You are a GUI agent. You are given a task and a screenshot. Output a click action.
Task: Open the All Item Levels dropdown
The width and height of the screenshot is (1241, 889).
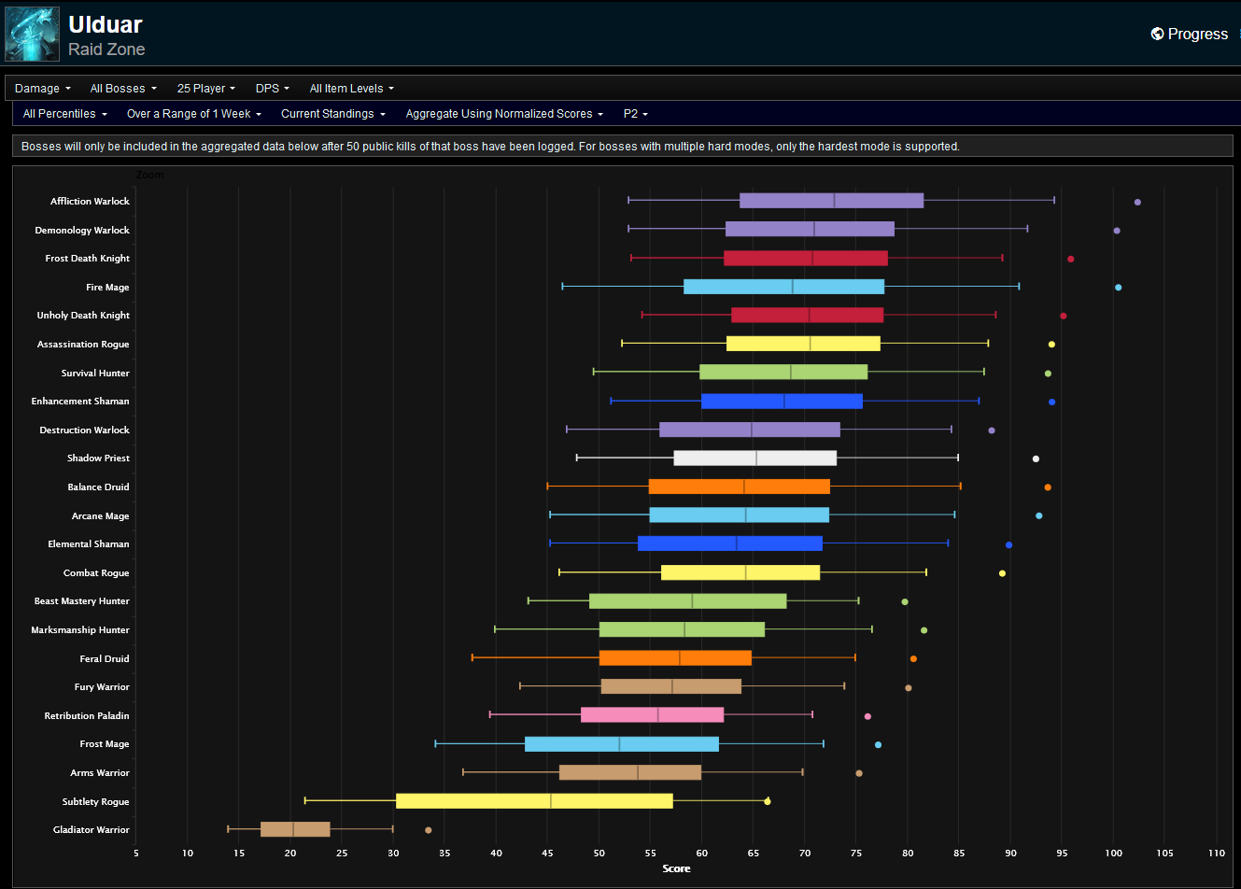[351, 89]
